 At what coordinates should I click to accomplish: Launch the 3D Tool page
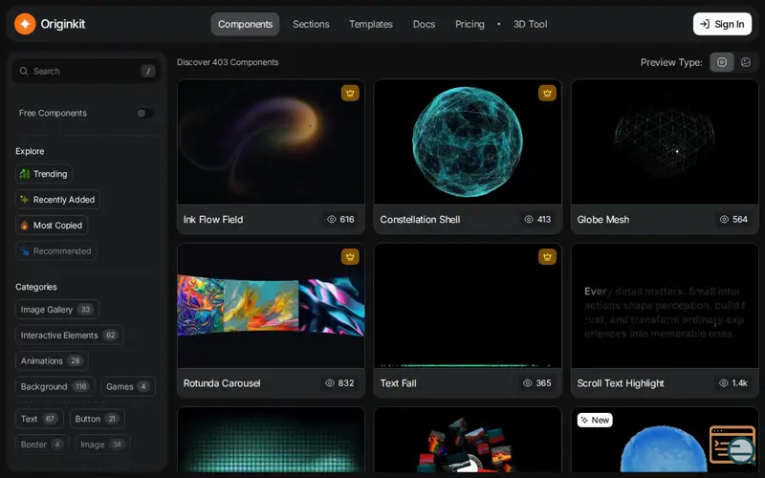point(530,24)
